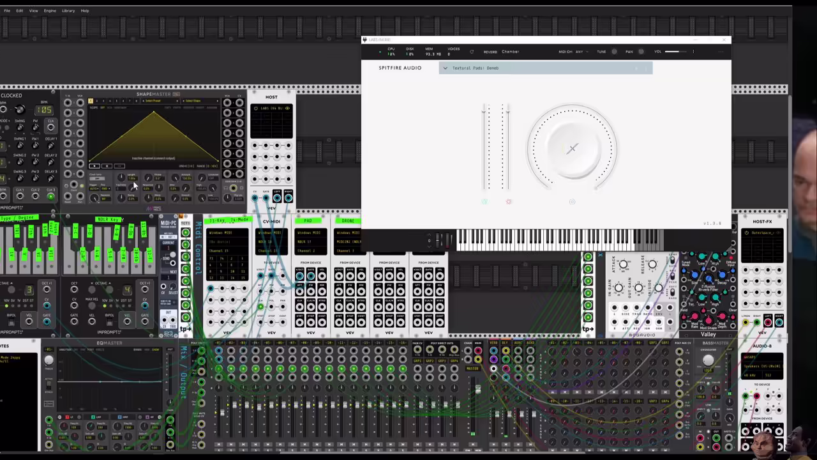The image size is (817, 460).
Task: Click the PAD module GATE jack
Action: pyautogui.click(x=311, y=276)
